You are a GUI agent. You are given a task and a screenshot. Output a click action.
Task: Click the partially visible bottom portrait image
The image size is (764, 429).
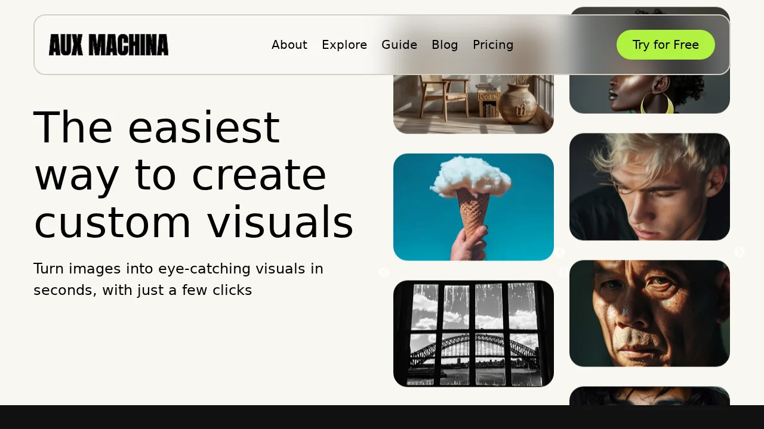tap(649, 396)
